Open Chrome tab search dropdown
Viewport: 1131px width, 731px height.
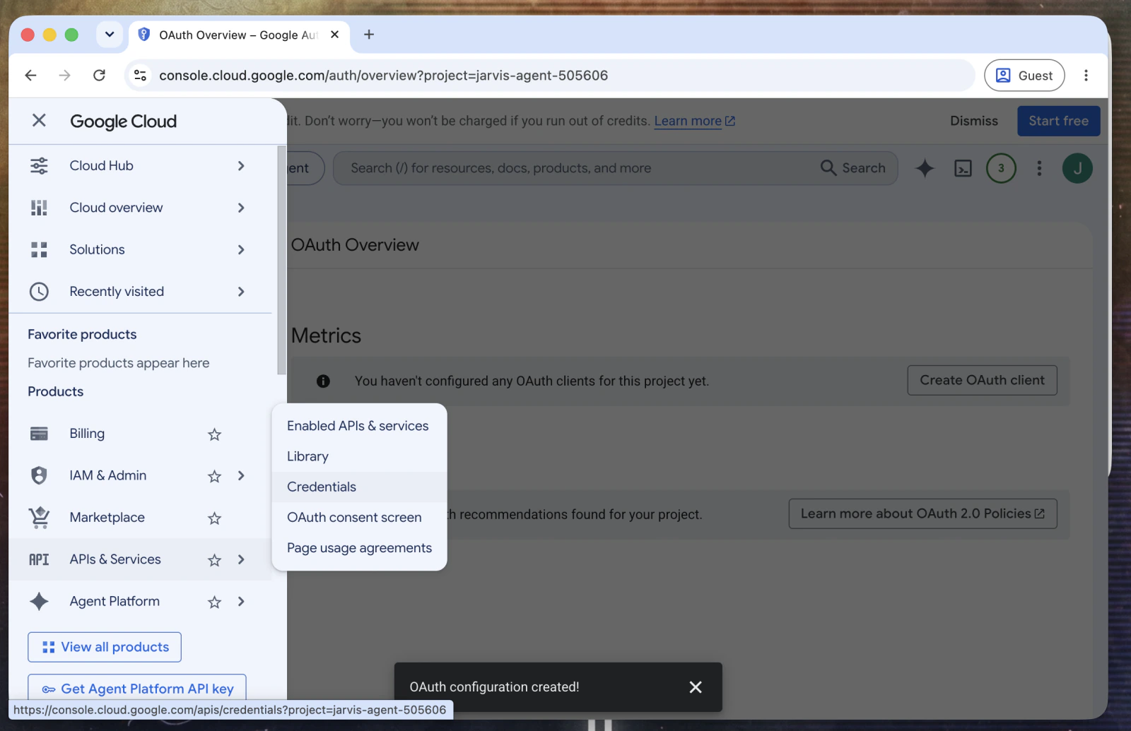click(109, 35)
